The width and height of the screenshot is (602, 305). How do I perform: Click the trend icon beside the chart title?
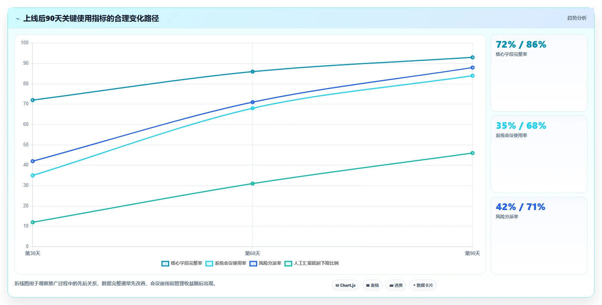click(18, 19)
